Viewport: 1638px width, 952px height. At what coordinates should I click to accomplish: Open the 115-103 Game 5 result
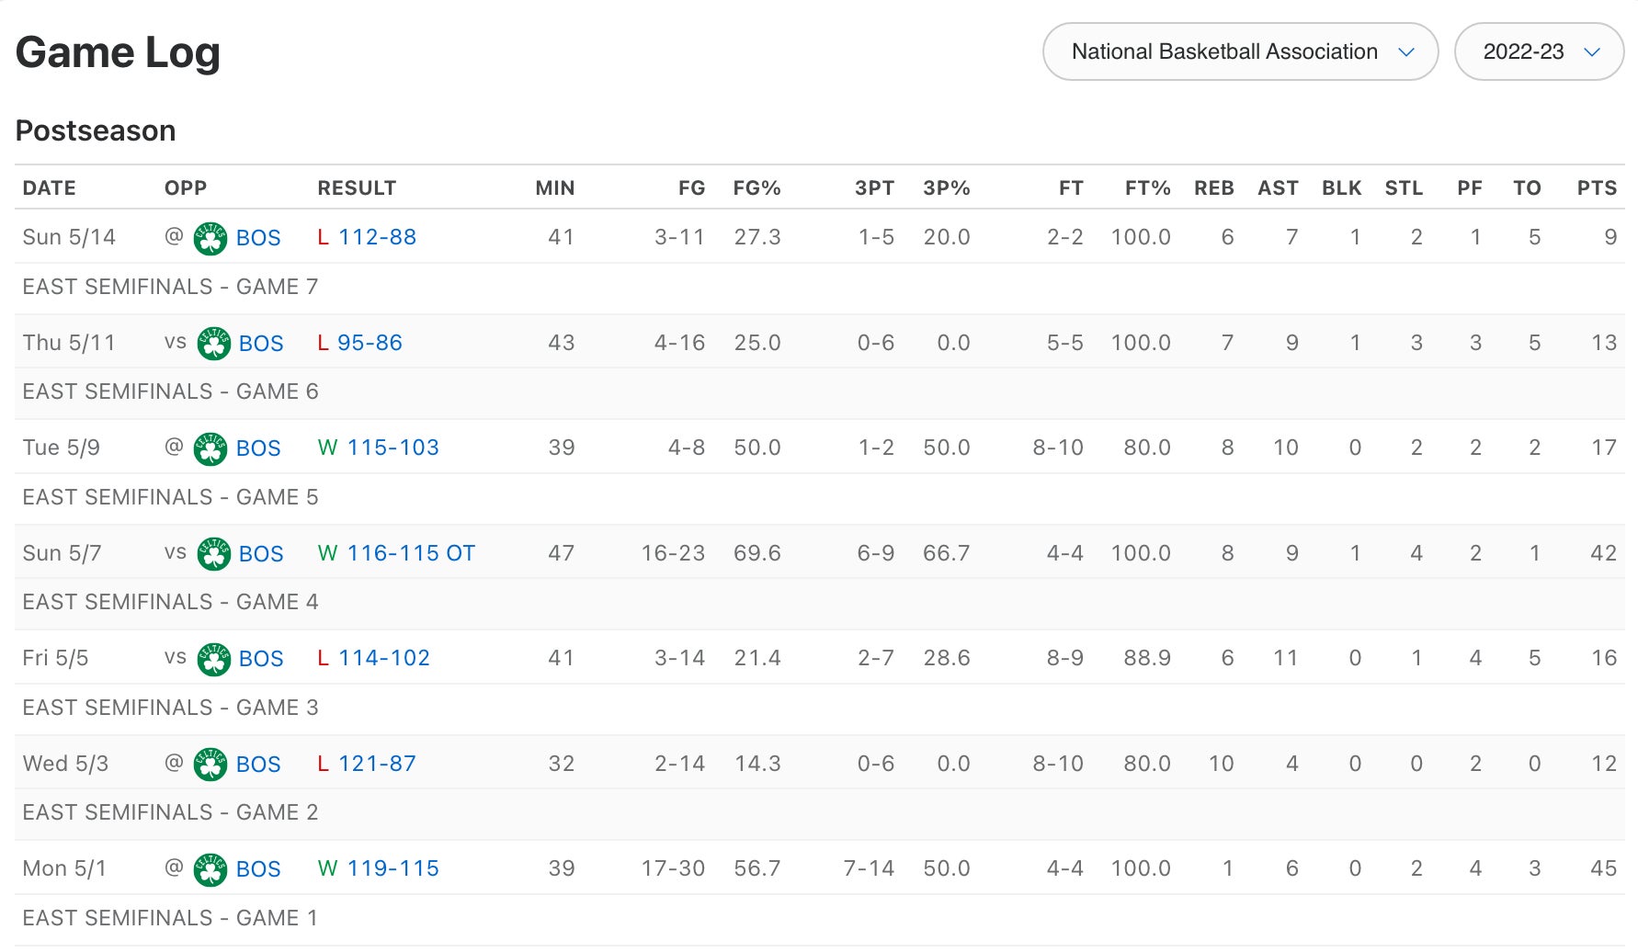(392, 448)
